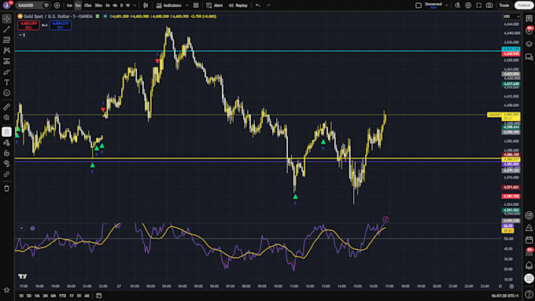The height and width of the screenshot is (301, 535).
Task: Add symbol with plus circle icon
Action: [x=57, y=6]
